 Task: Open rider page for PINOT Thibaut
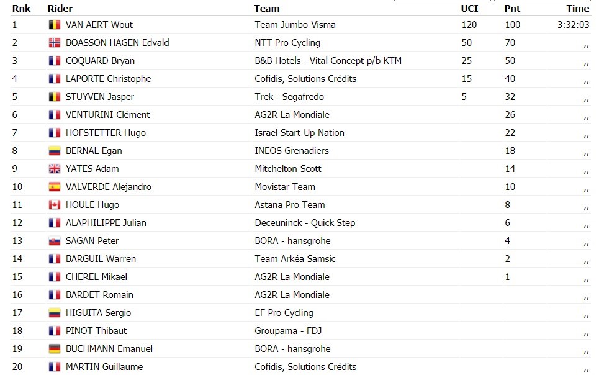click(x=96, y=331)
